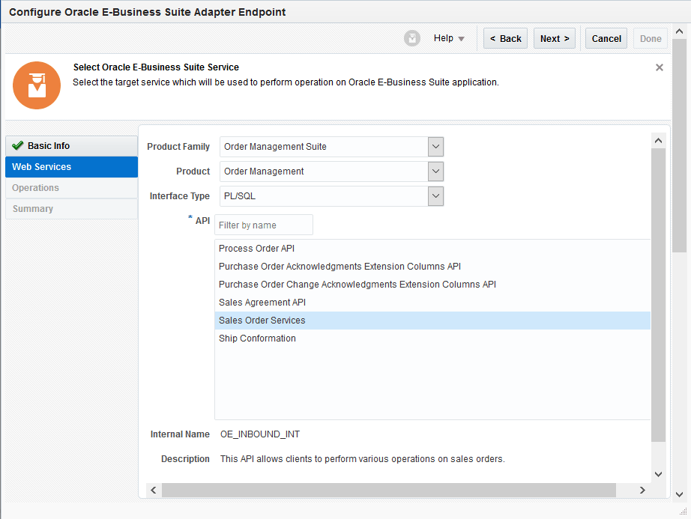The image size is (691, 519).
Task: Select the Operations step
Action: point(71,188)
